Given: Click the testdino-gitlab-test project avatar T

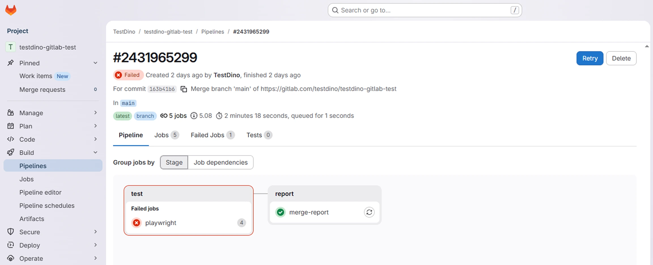Looking at the screenshot, I should coord(10,47).
